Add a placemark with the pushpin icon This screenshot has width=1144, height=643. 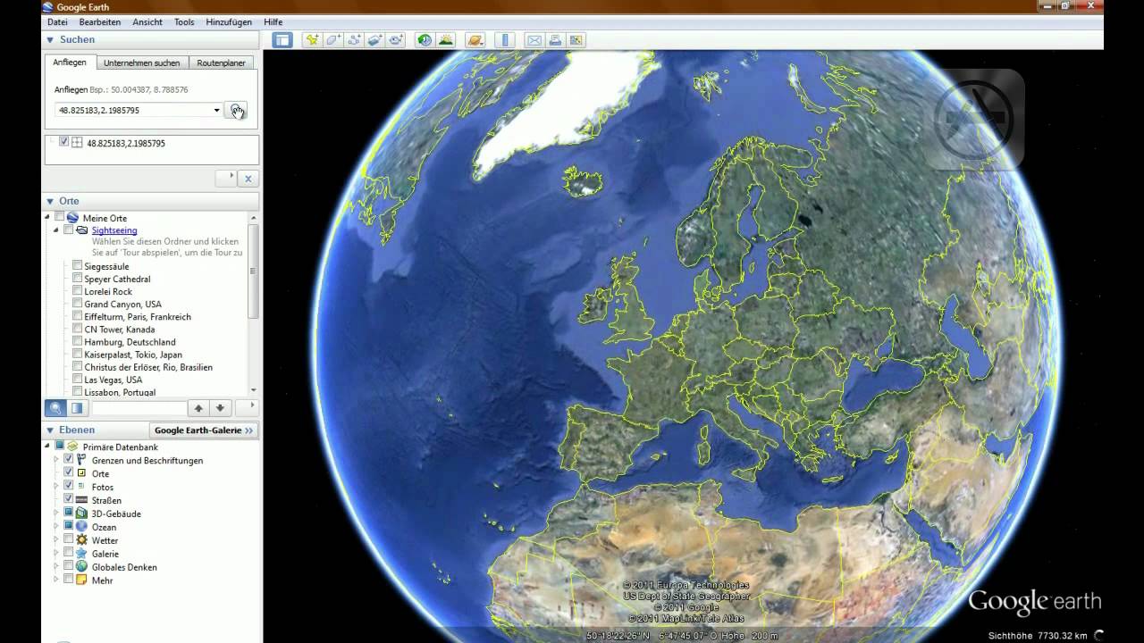tap(311, 40)
